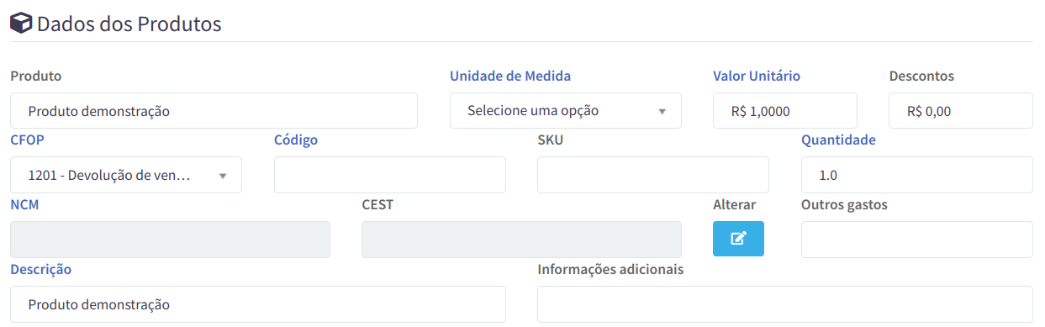Click the Unidade de Medida label
The height and width of the screenshot is (327, 1045).
(x=510, y=76)
